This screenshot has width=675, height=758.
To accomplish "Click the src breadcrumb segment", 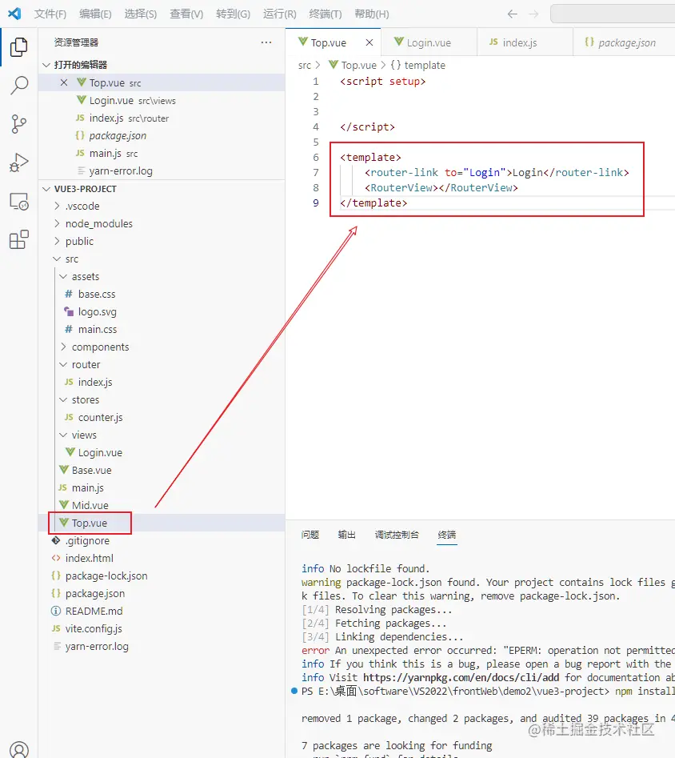I will pos(305,66).
